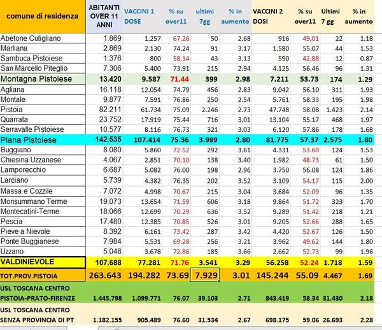The height and width of the screenshot is (330, 382).
Task: Select the 'Uzzano' cell
Action: [43, 251]
